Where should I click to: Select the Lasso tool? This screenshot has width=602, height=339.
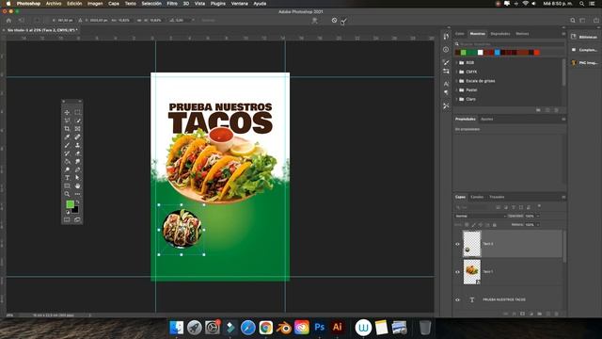[x=67, y=121]
